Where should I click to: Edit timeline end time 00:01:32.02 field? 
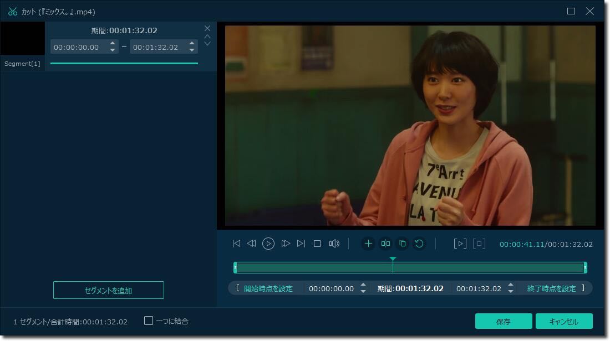click(479, 288)
